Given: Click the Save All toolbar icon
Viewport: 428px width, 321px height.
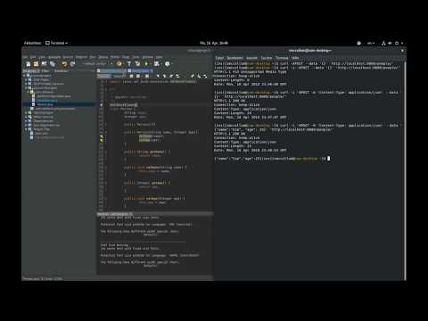Looking at the screenshot, I should tap(53, 64).
